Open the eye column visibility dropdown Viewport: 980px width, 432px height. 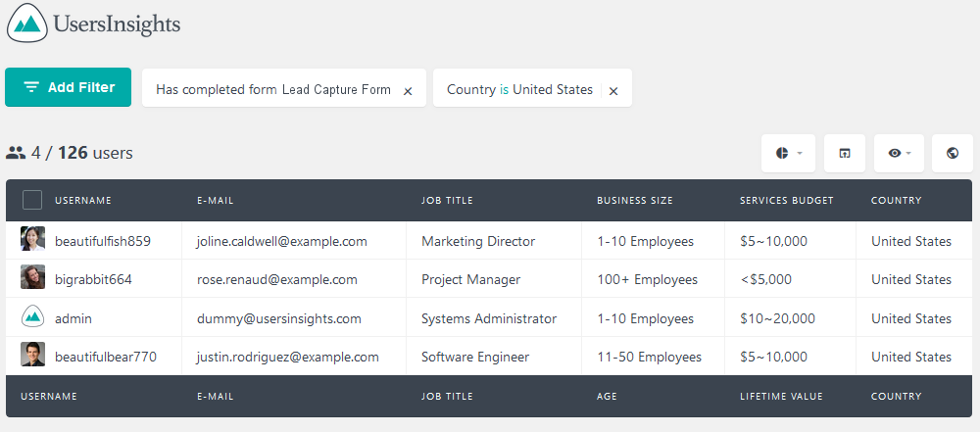coord(899,153)
